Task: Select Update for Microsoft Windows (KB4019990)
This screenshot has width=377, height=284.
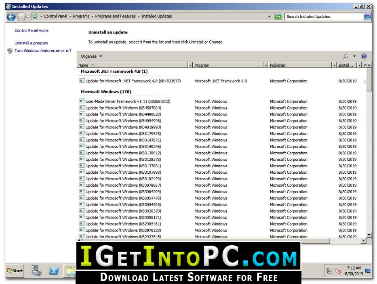Action: [123, 127]
